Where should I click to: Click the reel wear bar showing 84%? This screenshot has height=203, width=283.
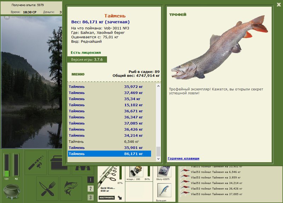click(x=149, y=172)
